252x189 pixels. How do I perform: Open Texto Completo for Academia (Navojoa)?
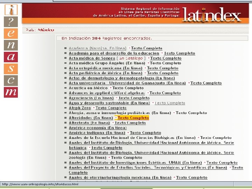[x=147, y=48]
